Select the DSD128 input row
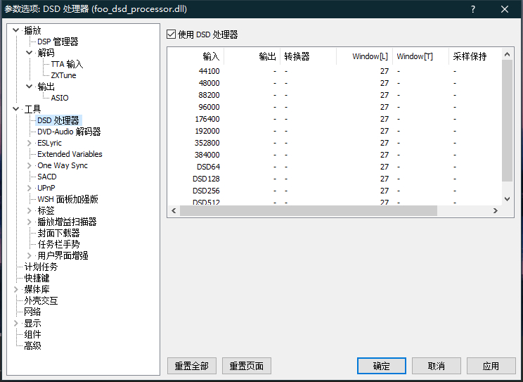Viewport: 523px width, 382px height. [x=335, y=179]
